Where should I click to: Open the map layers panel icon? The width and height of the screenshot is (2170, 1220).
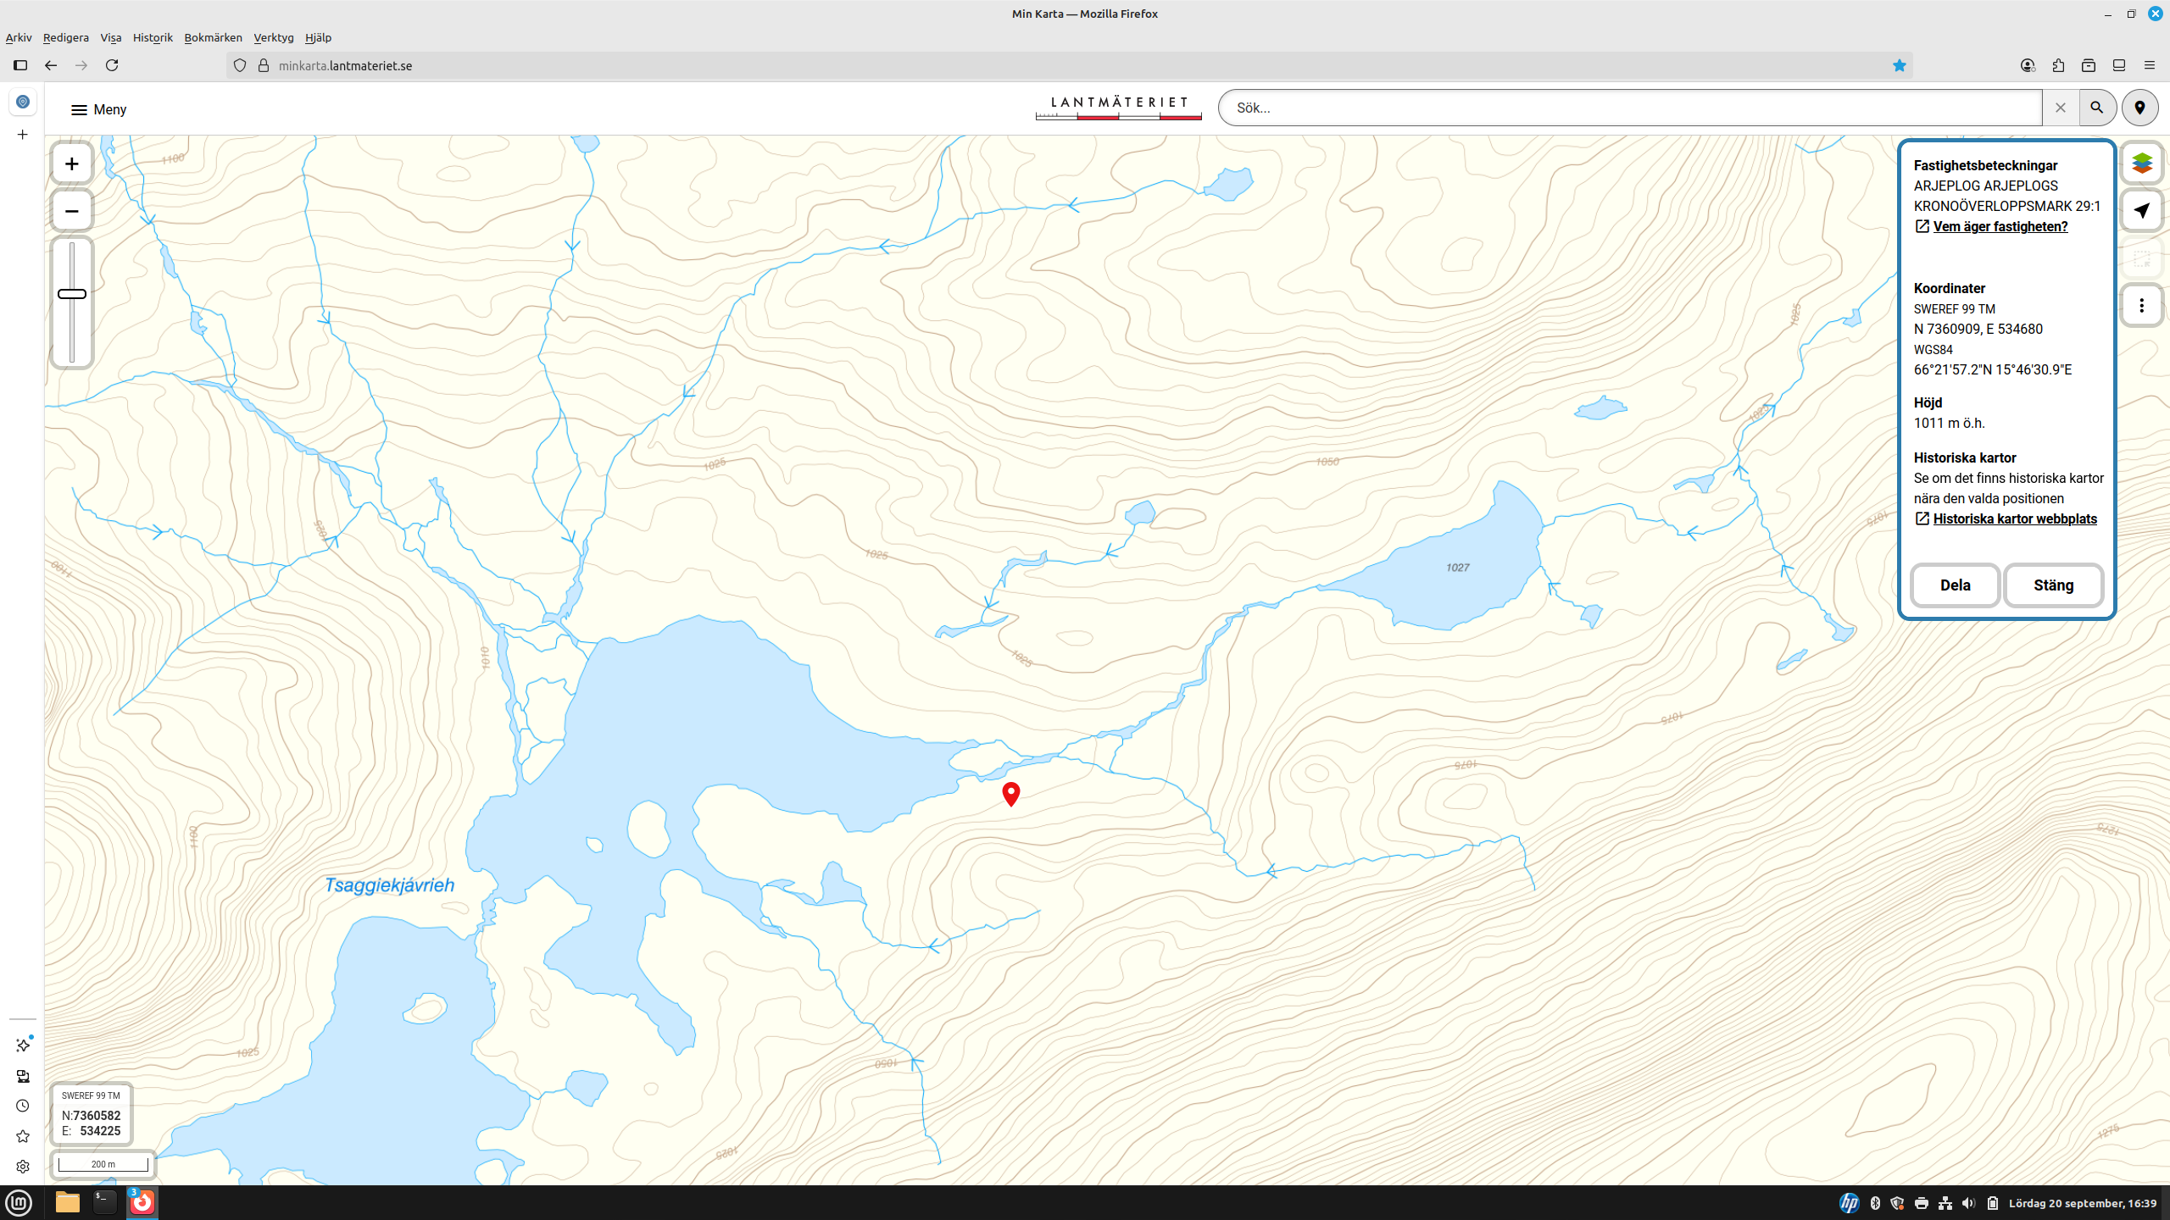[x=2141, y=164]
